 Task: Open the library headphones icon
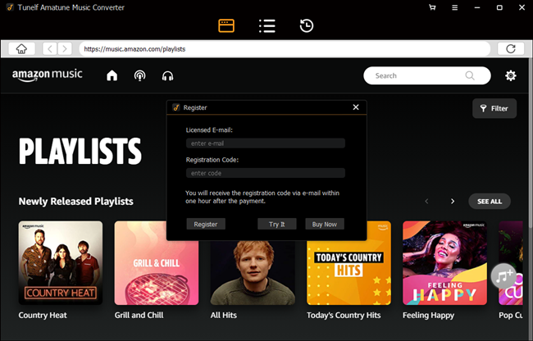(167, 75)
